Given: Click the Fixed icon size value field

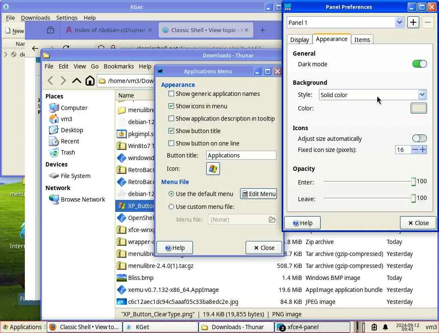Looking at the screenshot, I should click(x=403, y=150).
